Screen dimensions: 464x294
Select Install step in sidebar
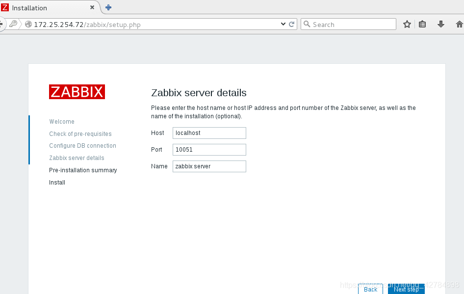coord(57,183)
